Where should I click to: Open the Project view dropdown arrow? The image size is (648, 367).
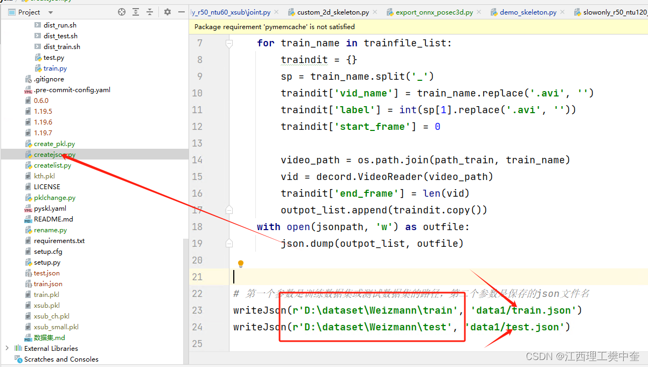click(51, 12)
